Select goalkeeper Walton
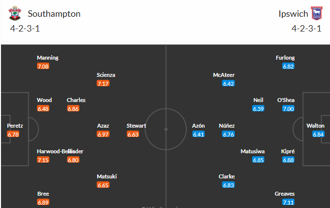This screenshot has height=208, width=330. coord(315,126)
